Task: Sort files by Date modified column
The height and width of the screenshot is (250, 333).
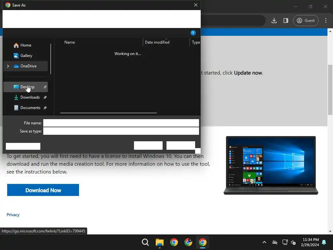Action: click(x=157, y=42)
